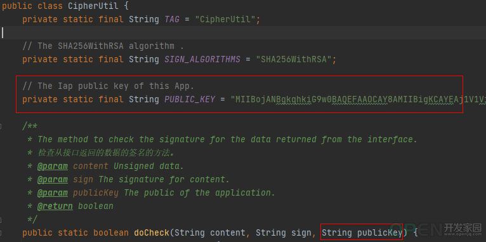Click the PUBLIC_KEY constant name
Image resolution: width=486 pixels, height=242 pixels.
(x=190, y=99)
